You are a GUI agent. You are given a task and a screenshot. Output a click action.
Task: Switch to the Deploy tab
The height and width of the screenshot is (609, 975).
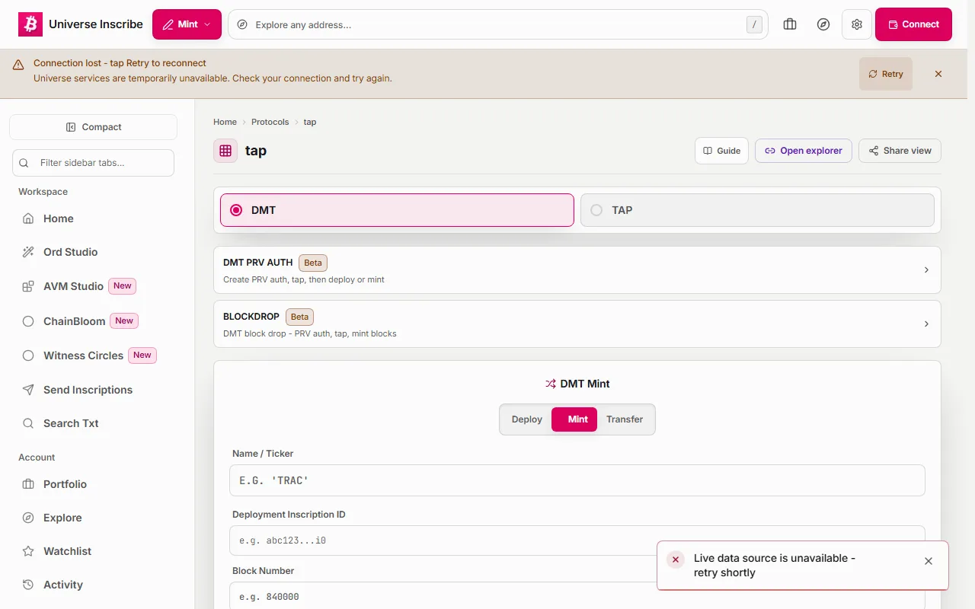click(x=526, y=419)
